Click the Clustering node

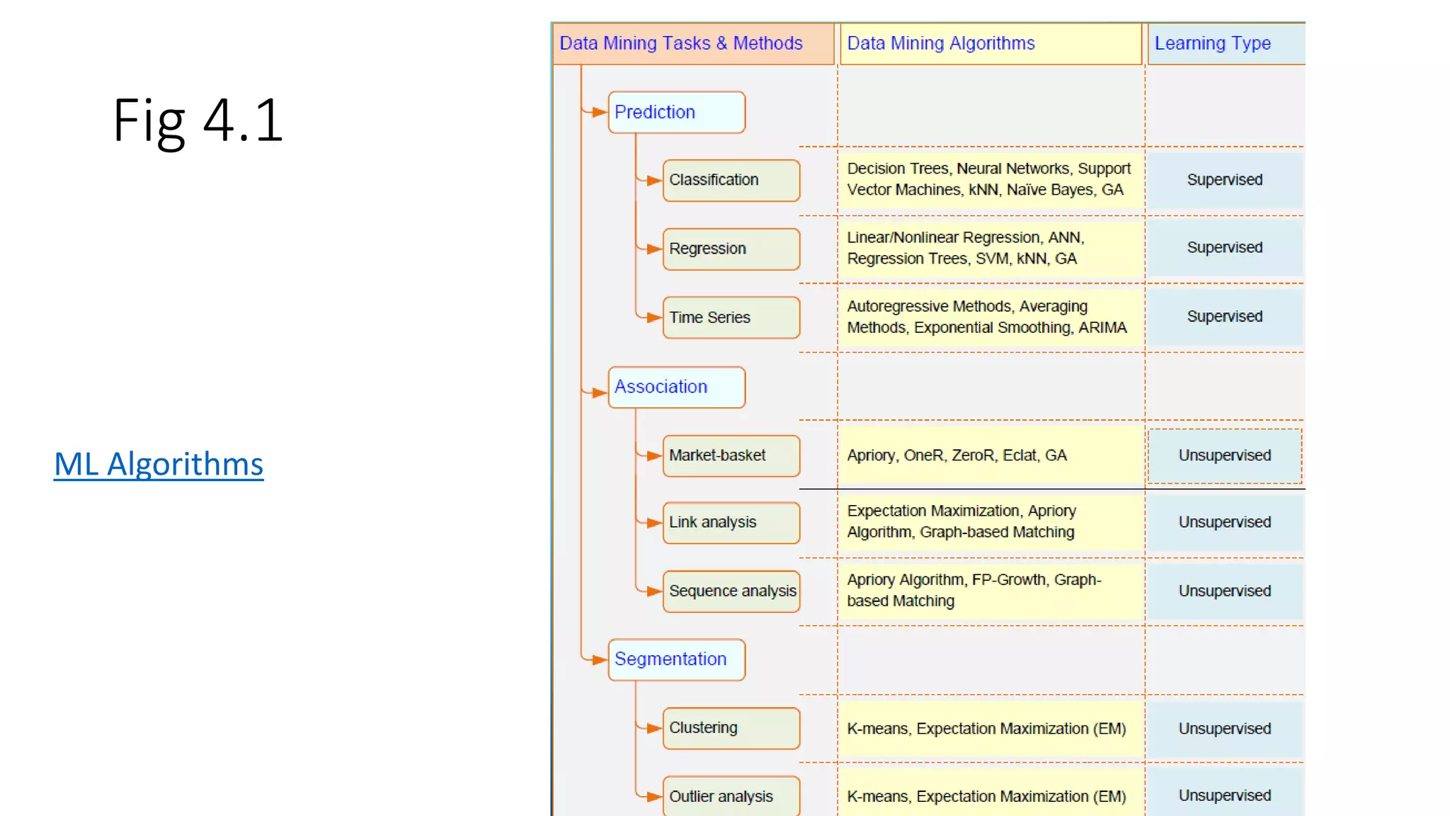click(x=731, y=728)
